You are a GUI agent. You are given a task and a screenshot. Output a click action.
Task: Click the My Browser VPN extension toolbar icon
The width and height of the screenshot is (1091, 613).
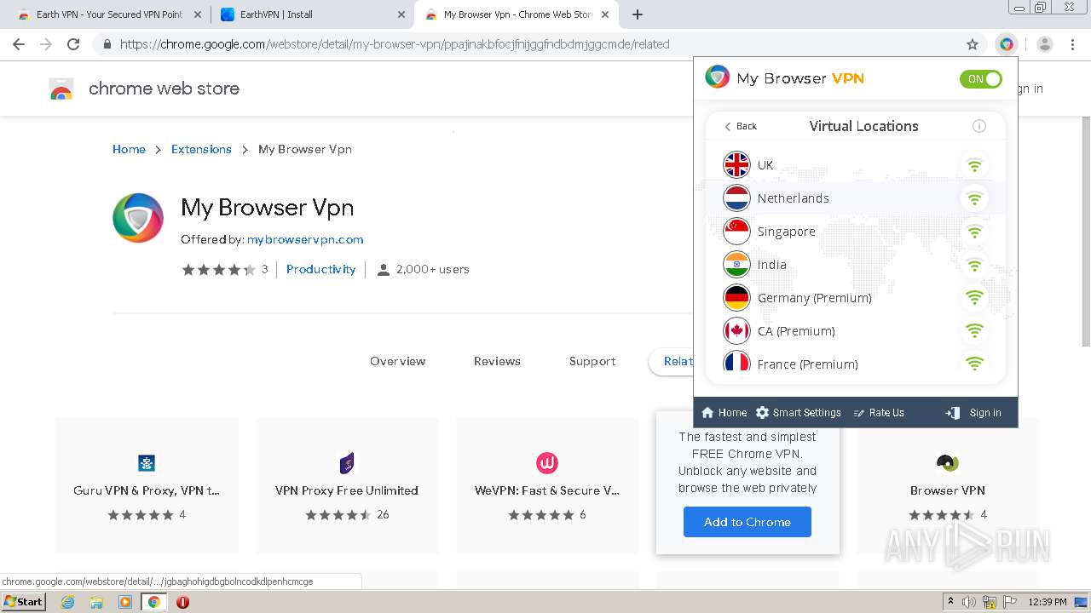(x=1007, y=44)
